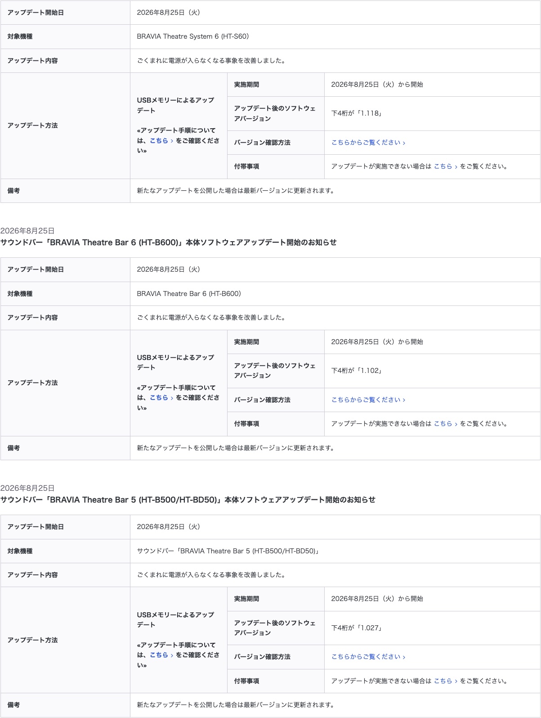Click 'バージョン確認方法' label in HT-B600 table
The image size is (541, 718).
262,400
